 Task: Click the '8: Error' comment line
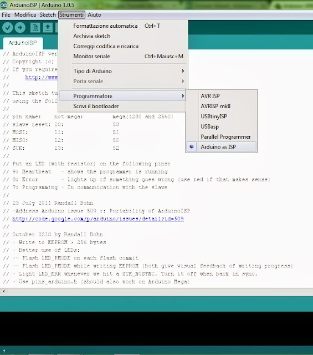tap(137, 180)
